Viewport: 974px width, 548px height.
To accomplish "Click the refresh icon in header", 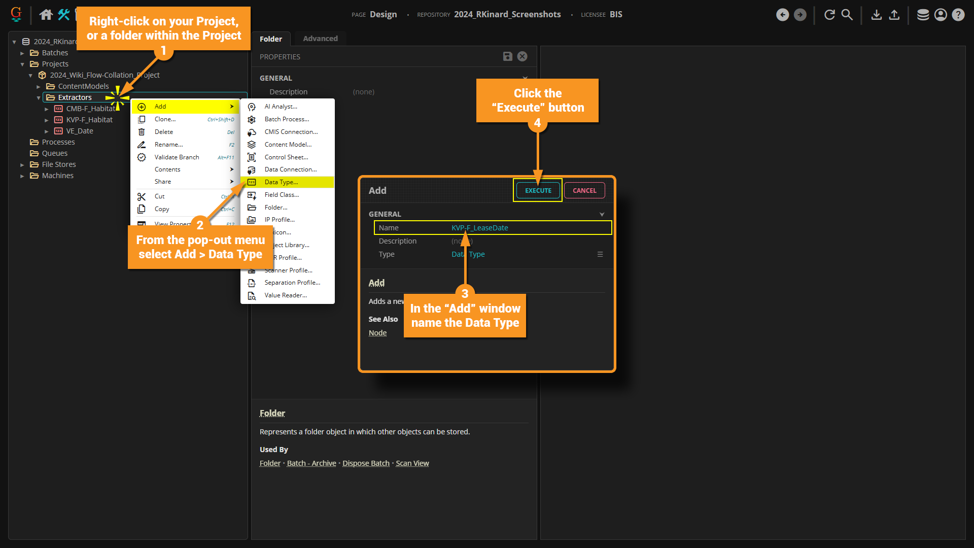I will click(x=829, y=15).
